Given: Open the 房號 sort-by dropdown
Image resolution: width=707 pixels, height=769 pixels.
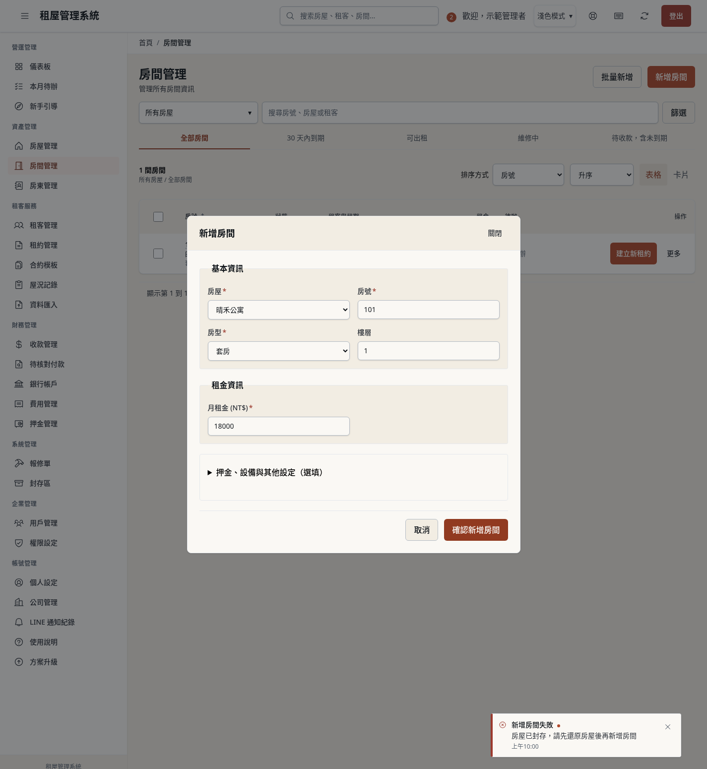Looking at the screenshot, I should point(528,175).
